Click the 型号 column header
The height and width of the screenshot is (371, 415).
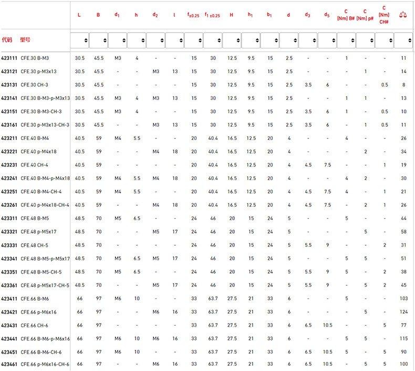pos(25,39)
